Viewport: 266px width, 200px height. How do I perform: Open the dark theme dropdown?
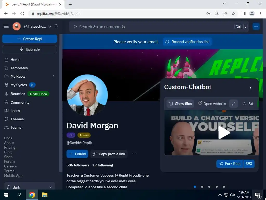[x=29, y=187]
